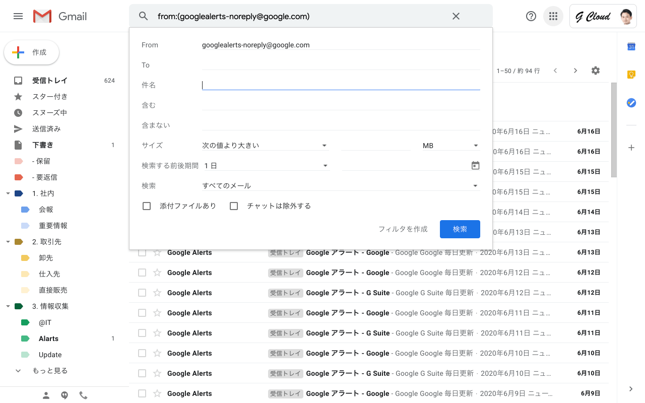The image size is (645, 403).
Task: Select checkbox for the 6月9日 email
Action: [142, 393]
